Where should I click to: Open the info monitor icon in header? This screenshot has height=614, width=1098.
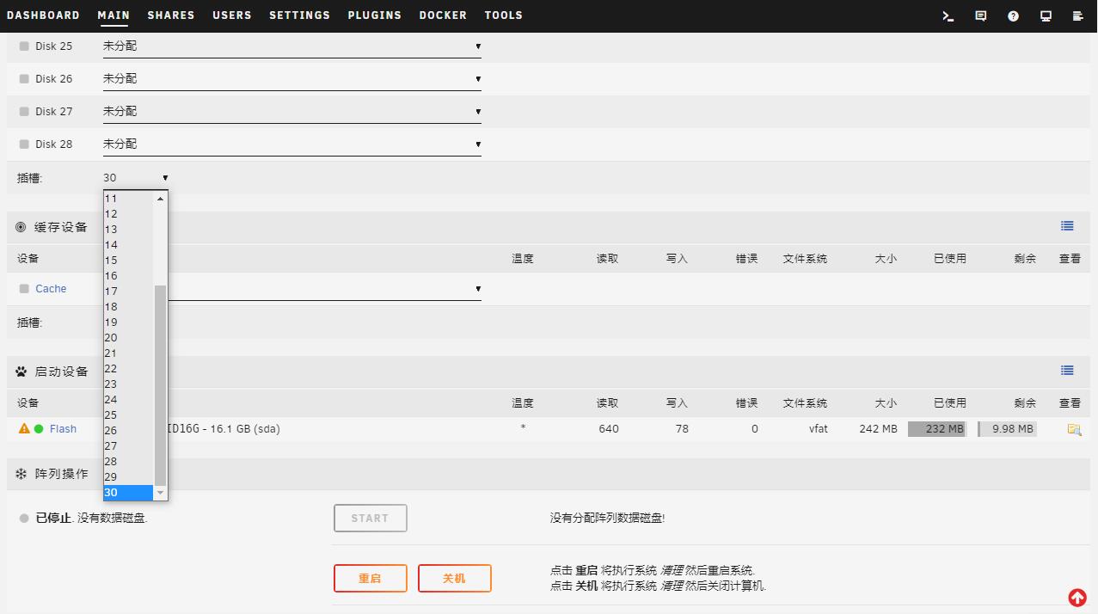tap(1046, 15)
